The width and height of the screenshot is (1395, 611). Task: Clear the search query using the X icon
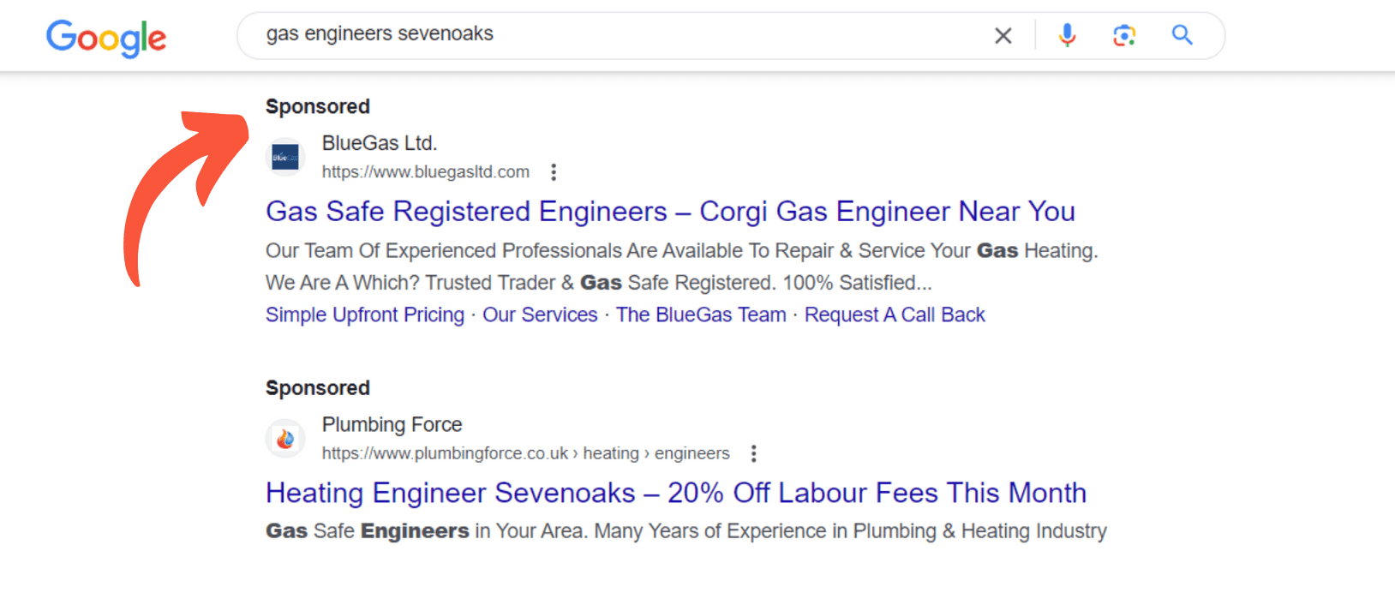pos(1003,35)
